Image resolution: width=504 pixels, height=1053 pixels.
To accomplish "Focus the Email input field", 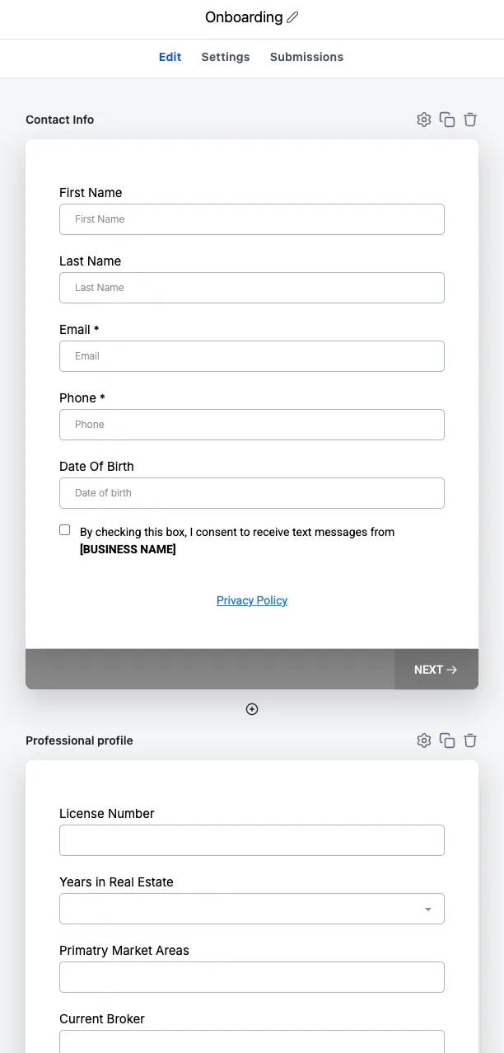I will tap(252, 356).
